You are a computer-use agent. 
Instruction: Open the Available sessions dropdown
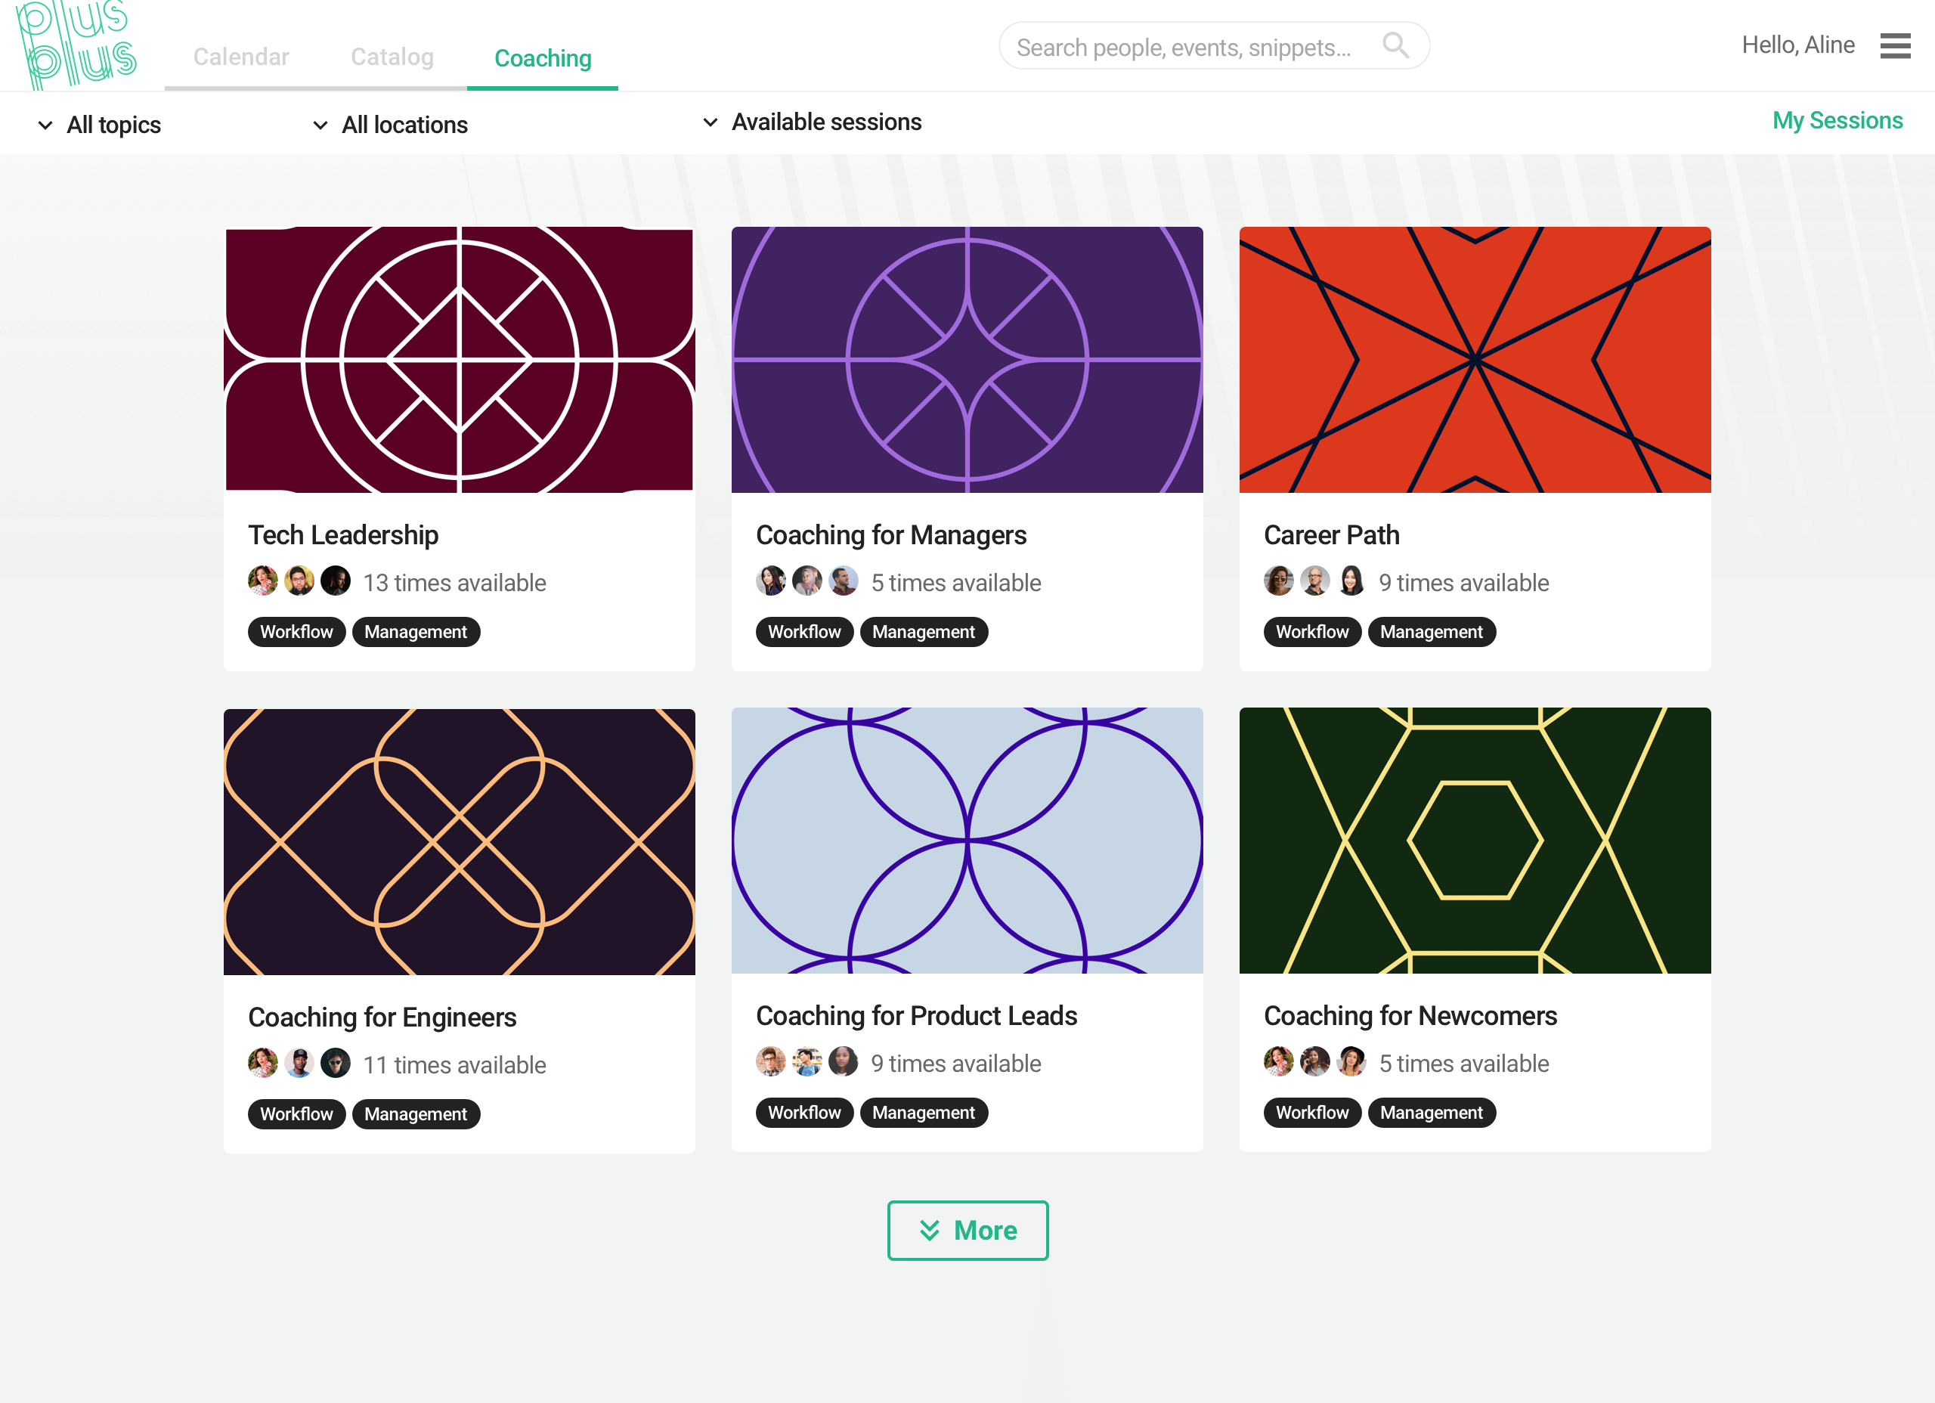[x=811, y=122]
